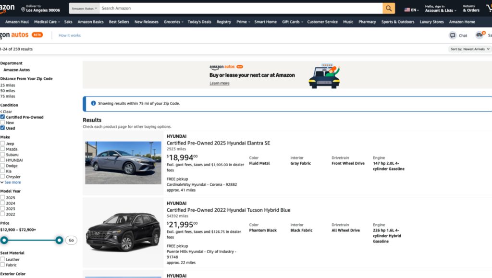Check the Chrysler make filter
The image size is (492, 278).
[2, 177]
